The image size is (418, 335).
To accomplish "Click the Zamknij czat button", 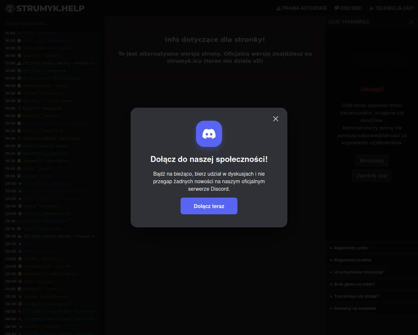I will (372, 176).
